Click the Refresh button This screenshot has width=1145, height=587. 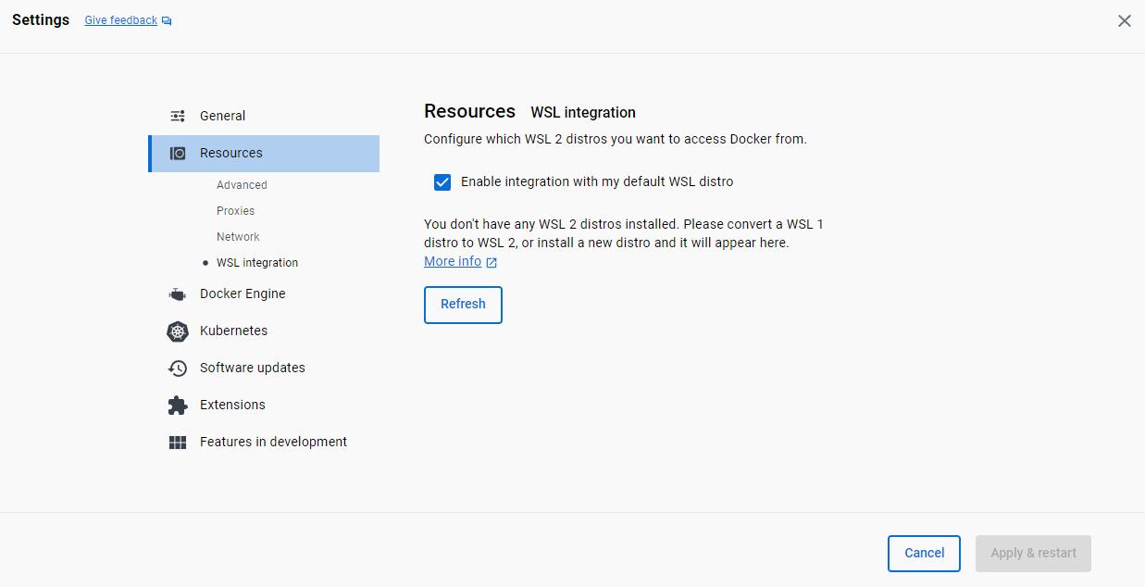[463, 305]
